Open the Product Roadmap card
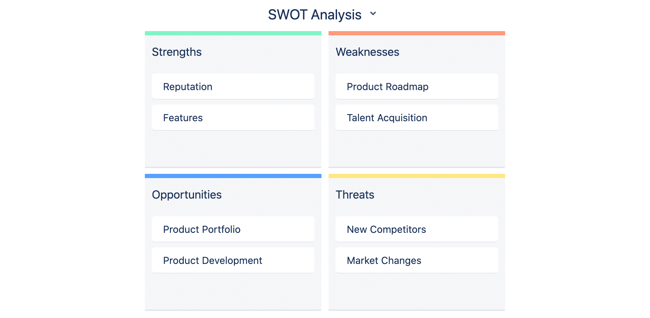The width and height of the screenshot is (650, 318). pyautogui.click(x=417, y=86)
